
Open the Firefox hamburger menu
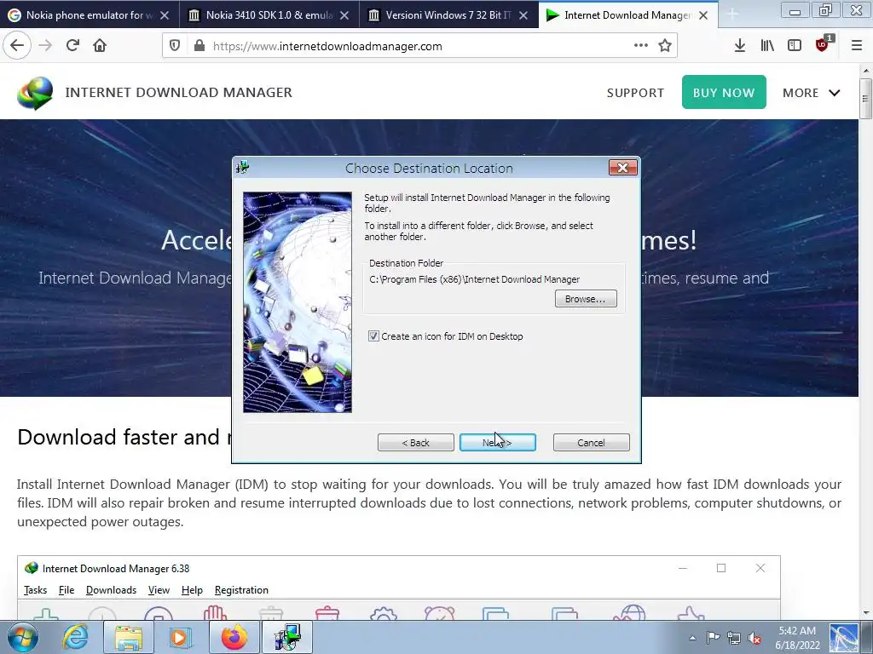tap(856, 46)
